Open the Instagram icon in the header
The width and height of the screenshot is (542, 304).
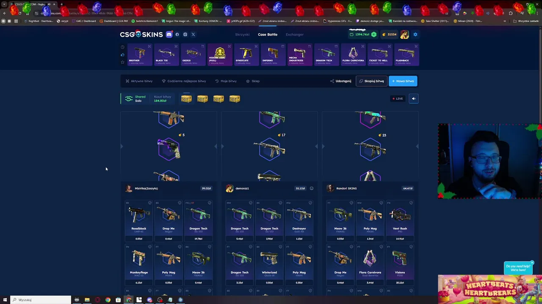185,35
